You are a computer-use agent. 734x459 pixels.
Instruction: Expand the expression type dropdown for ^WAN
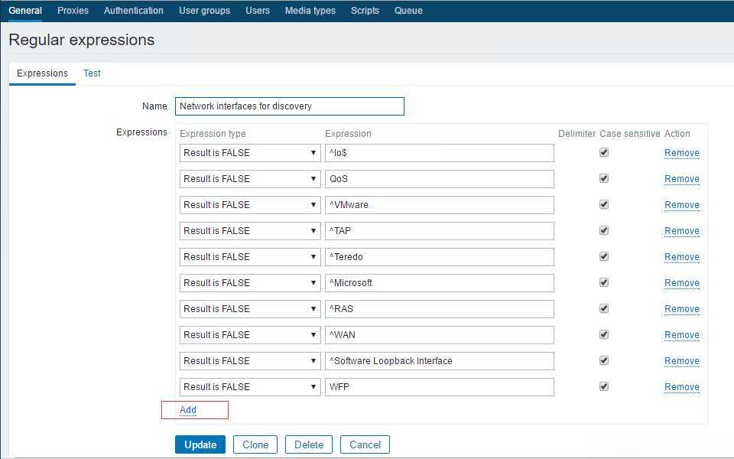(250, 335)
